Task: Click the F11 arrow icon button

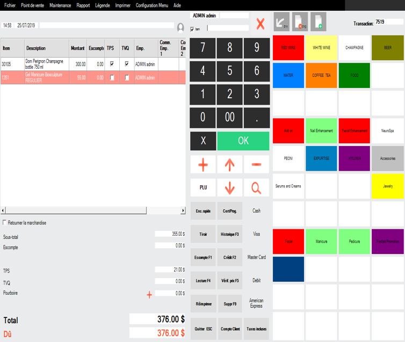Action: (x=281, y=21)
